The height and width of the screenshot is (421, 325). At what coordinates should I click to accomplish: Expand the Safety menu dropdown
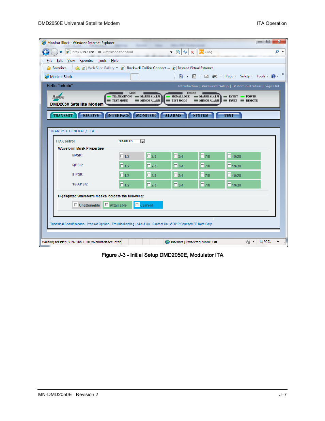click(x=246, y=76)
